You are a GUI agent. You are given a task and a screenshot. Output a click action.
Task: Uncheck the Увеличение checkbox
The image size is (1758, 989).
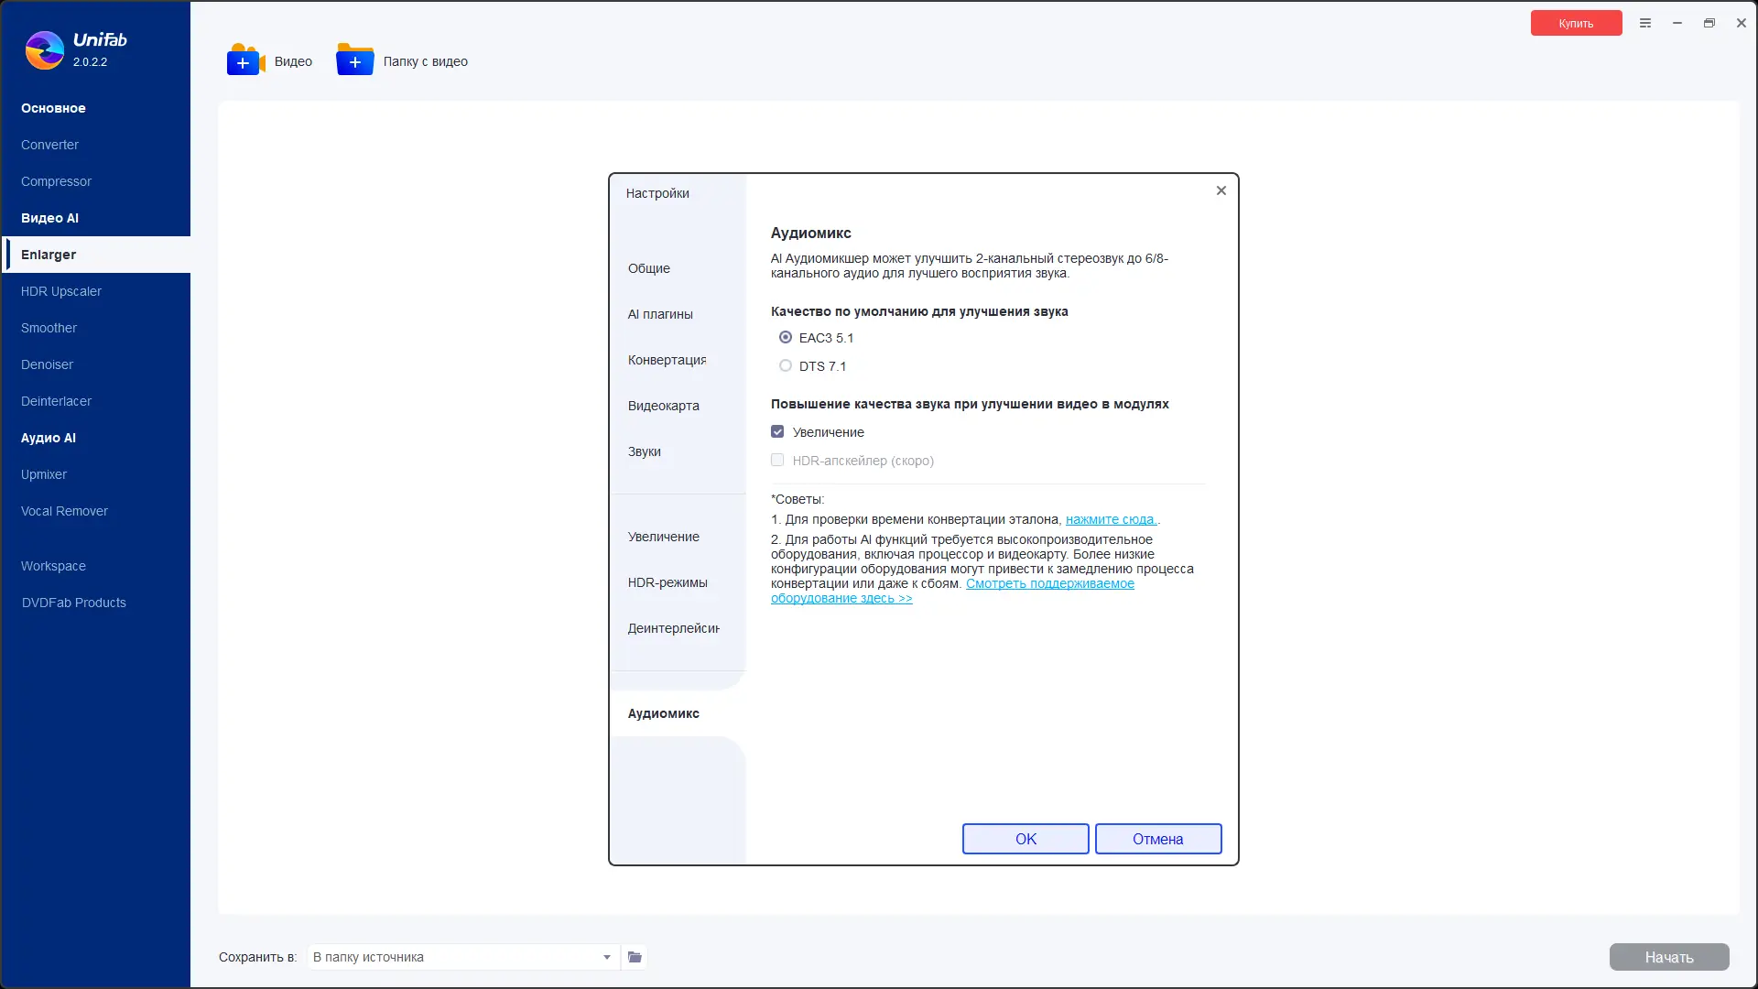tap(777, 432)
